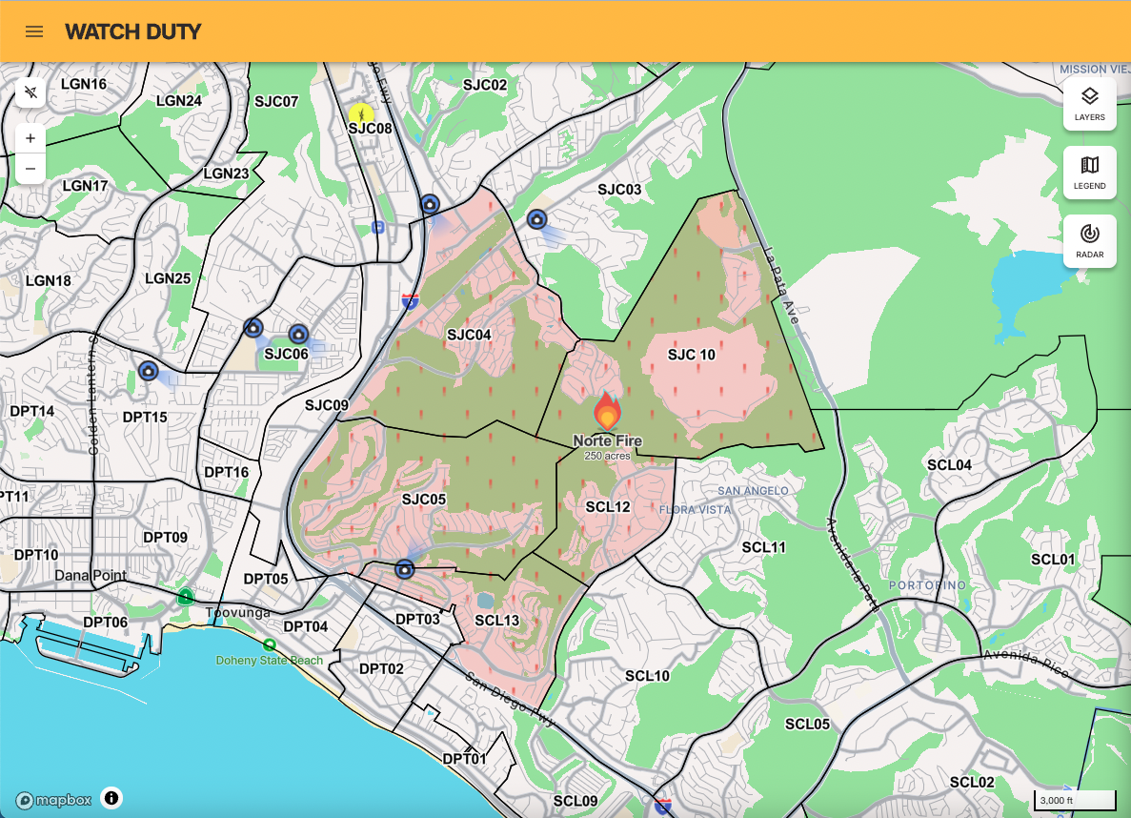The width and height of the screenshot is (1131, 818).
Task: Open the camera marker below SJC05
Action: [x=405, y=569]
